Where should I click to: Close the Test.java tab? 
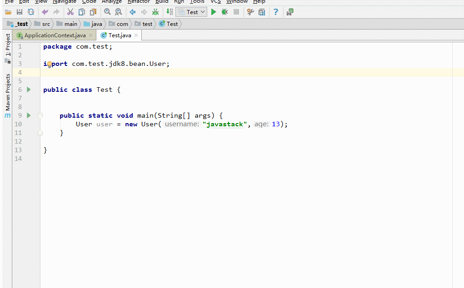pyautogui.click(x=136, y=35)
